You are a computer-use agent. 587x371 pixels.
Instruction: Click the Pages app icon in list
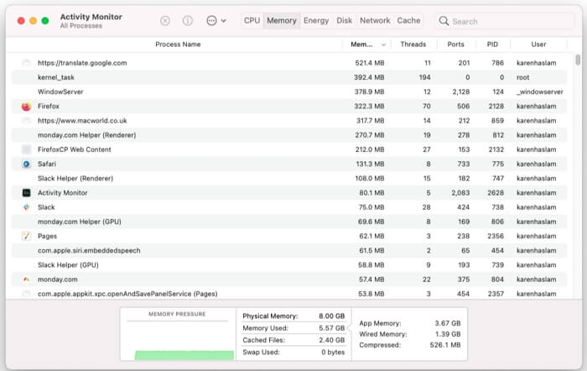pos(26,236)
